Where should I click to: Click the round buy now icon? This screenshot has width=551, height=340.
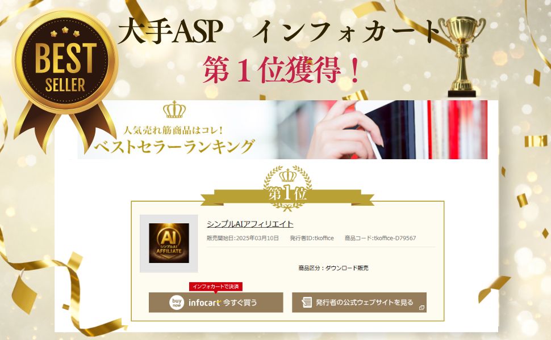(177, 302)
